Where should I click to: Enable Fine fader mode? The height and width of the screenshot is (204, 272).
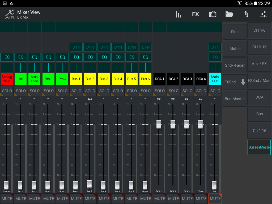[235, 32]
